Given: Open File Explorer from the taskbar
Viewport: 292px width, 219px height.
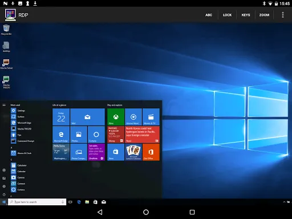Looking at the screenshot, I should 87,202.
